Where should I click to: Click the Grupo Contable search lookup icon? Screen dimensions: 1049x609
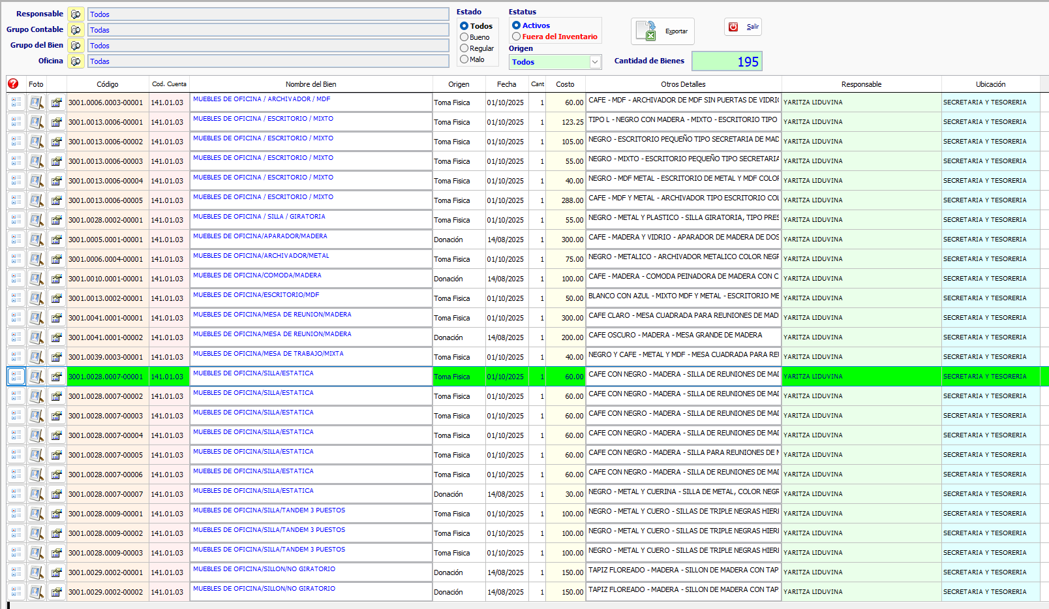coord(76,30)
